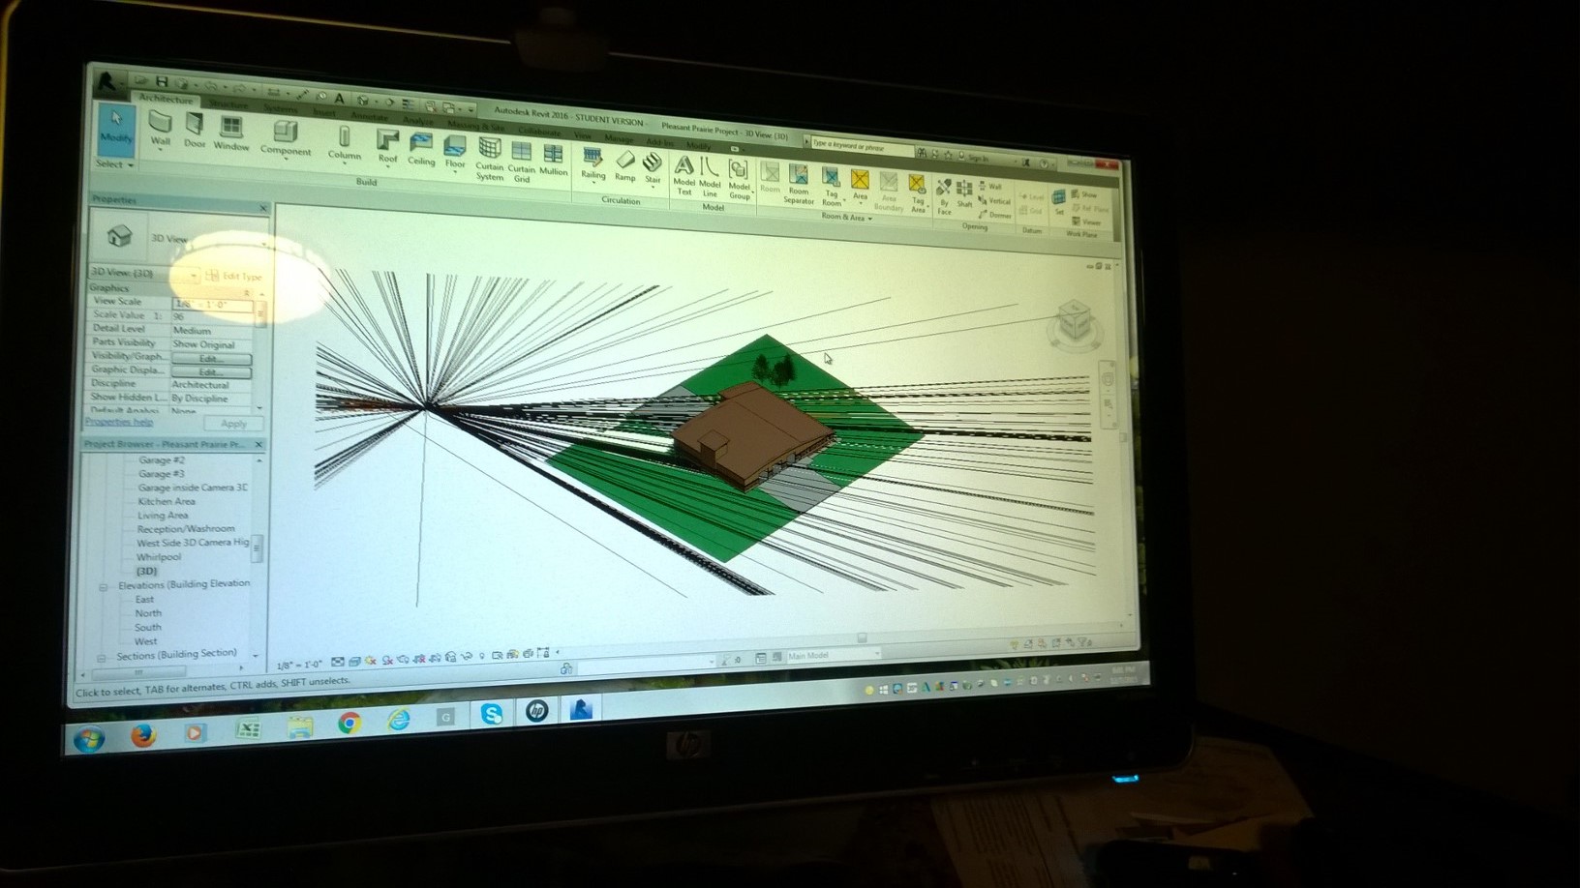Open the Select dropdown under Modify
The image size is (1580, 888).
(x=114, y=164)
